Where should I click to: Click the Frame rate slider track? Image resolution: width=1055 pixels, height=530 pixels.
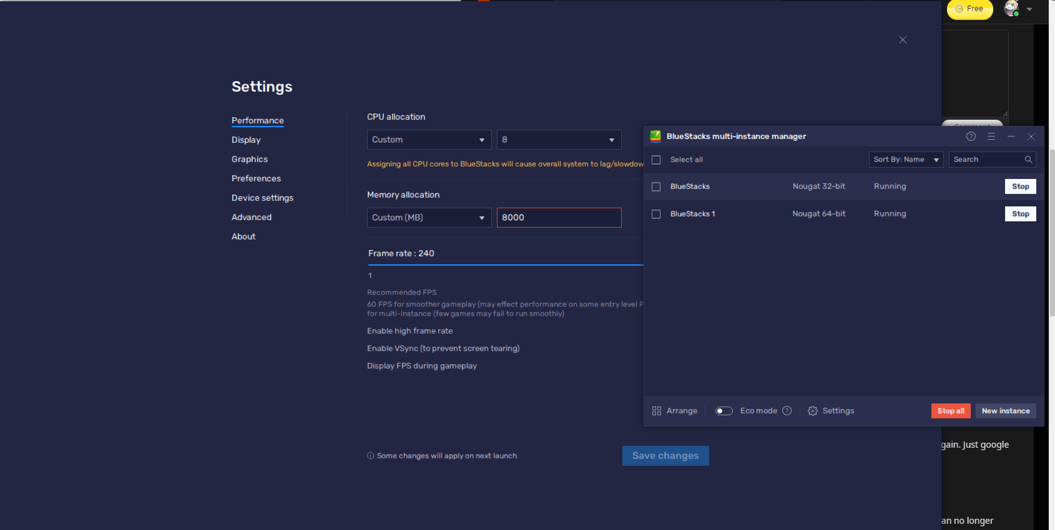(506, 265)
